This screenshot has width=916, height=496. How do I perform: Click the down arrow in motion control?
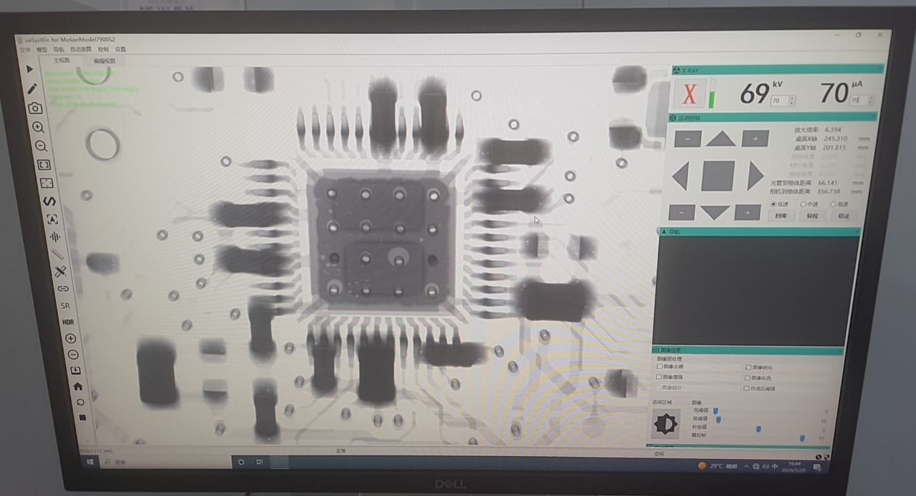[714, 212]
